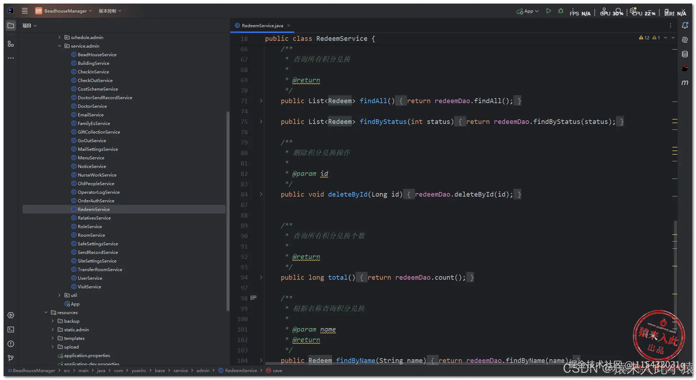Click the 12 warnings indicator
The height and width of the screenshot is (380, 696).
(644, 38)
